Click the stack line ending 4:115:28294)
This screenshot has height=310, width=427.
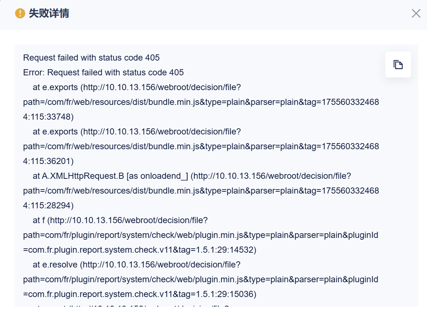click(48, 205)
